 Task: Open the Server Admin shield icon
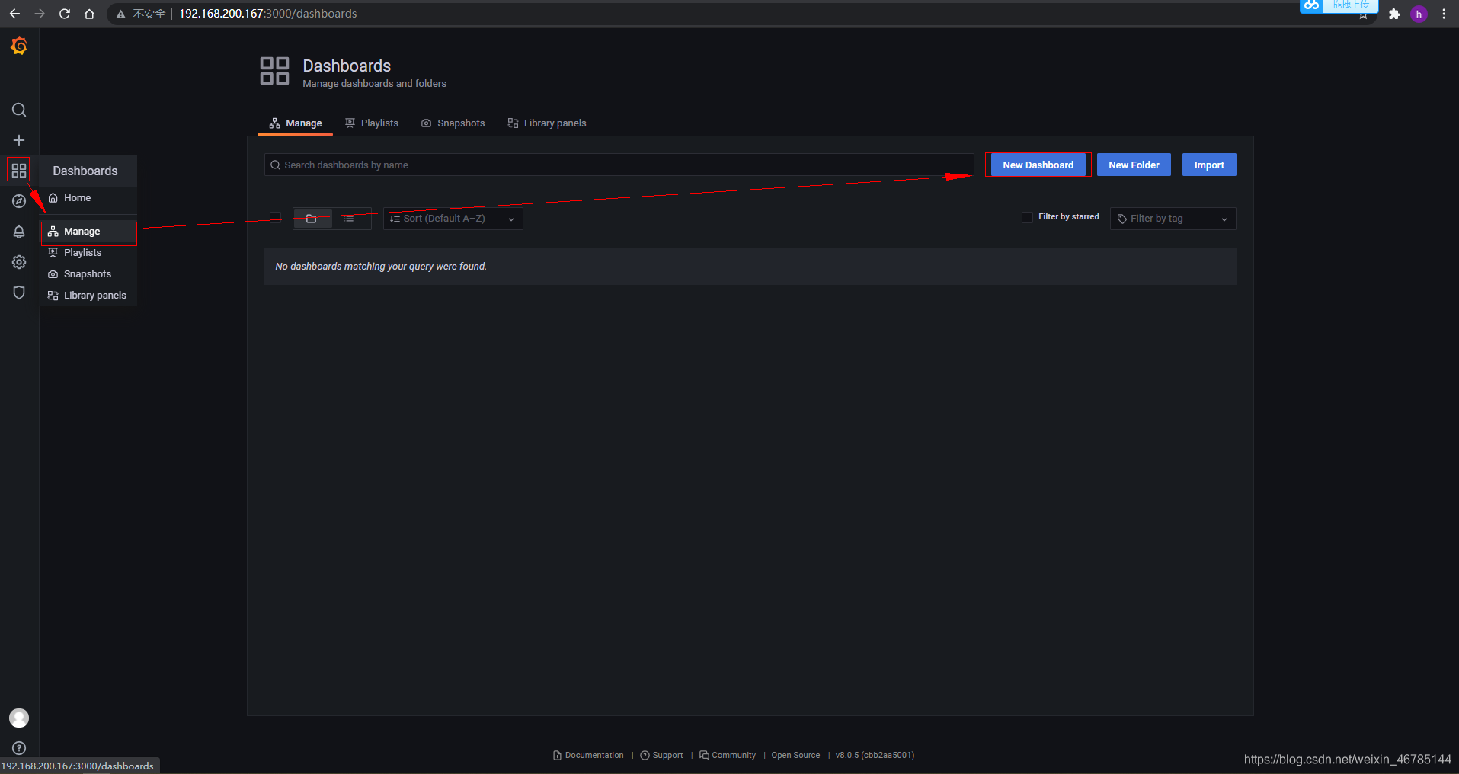click(x=19, y=293)
